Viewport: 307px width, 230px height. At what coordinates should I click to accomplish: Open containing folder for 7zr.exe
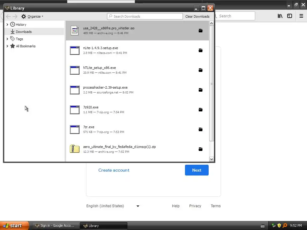(201, 129)
